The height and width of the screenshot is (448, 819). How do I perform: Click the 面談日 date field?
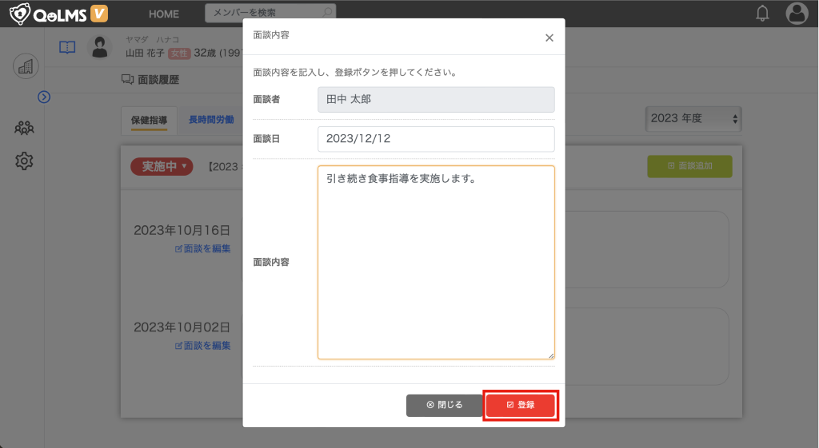(x=435, y=138)
